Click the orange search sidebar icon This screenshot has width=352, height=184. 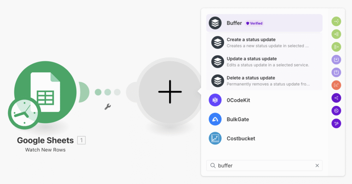(x=336, y=85)
